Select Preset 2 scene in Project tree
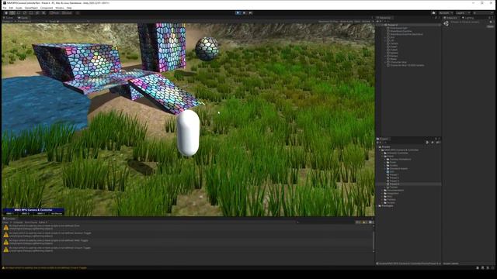The image size is (497, 279). 394,177
